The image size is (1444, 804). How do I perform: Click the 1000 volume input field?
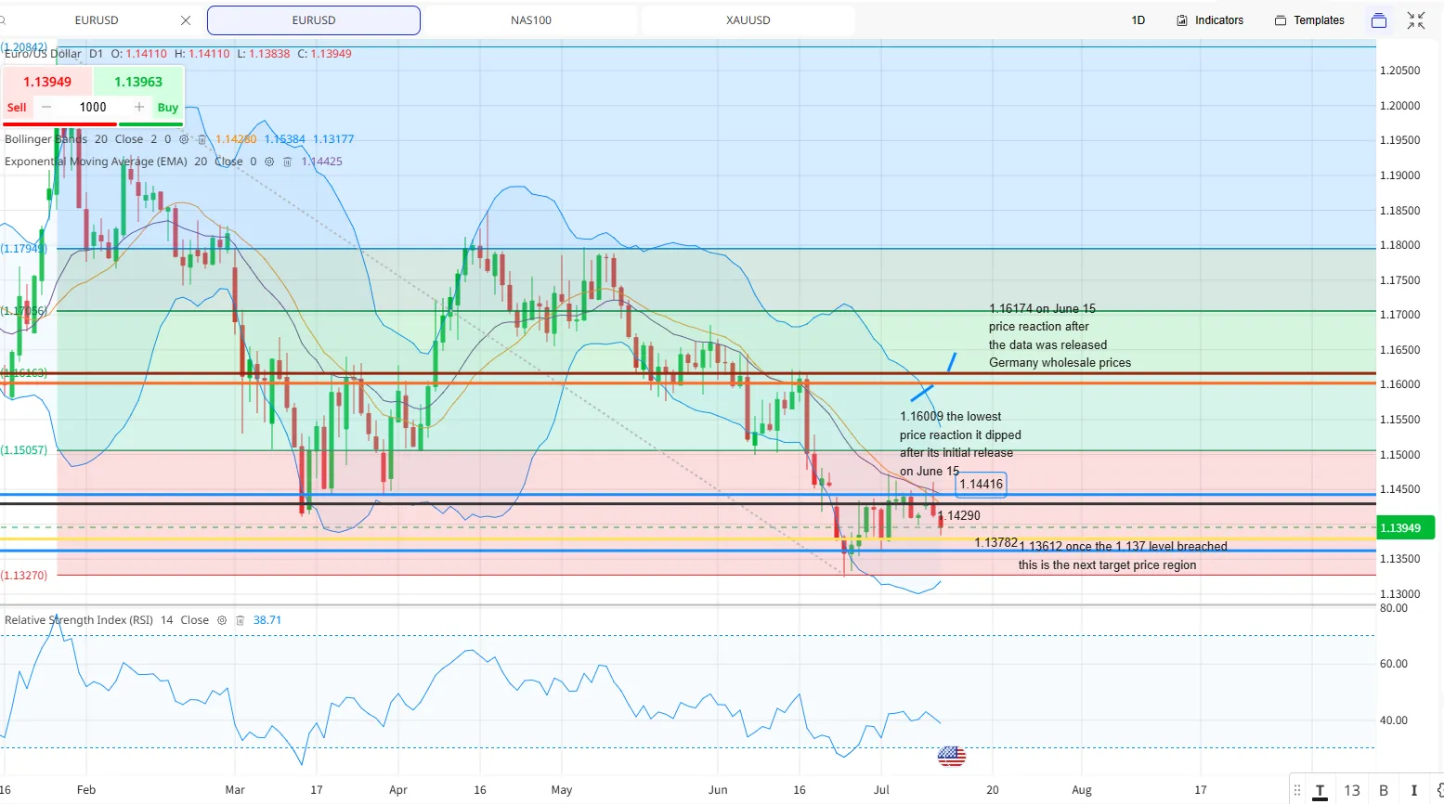coord(93,107)
